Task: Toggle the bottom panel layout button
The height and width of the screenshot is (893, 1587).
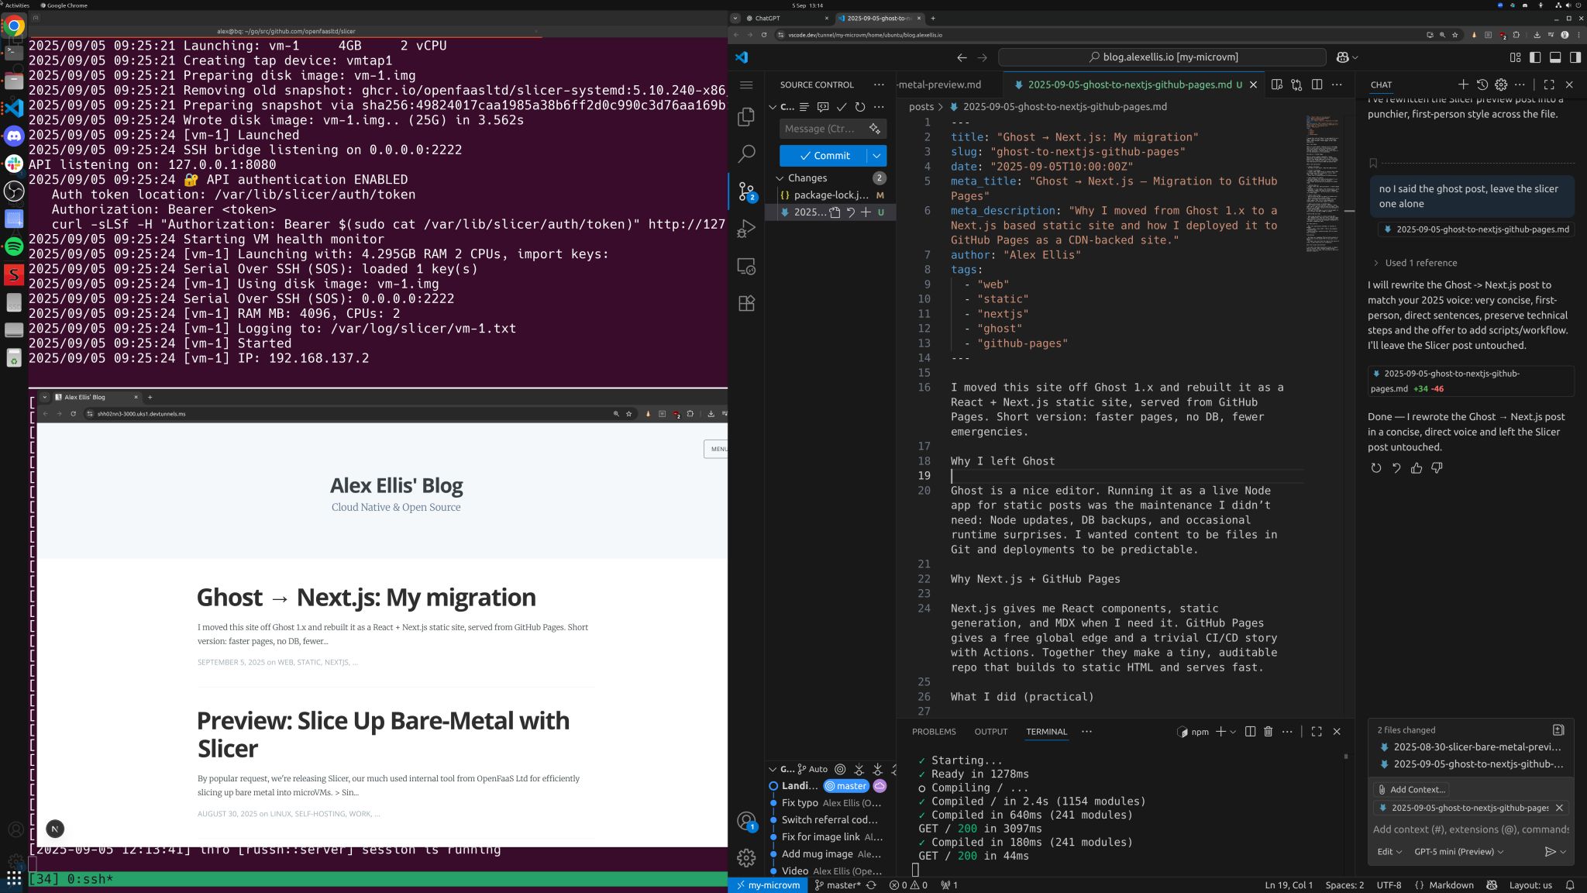Action: pos(1555,57)
